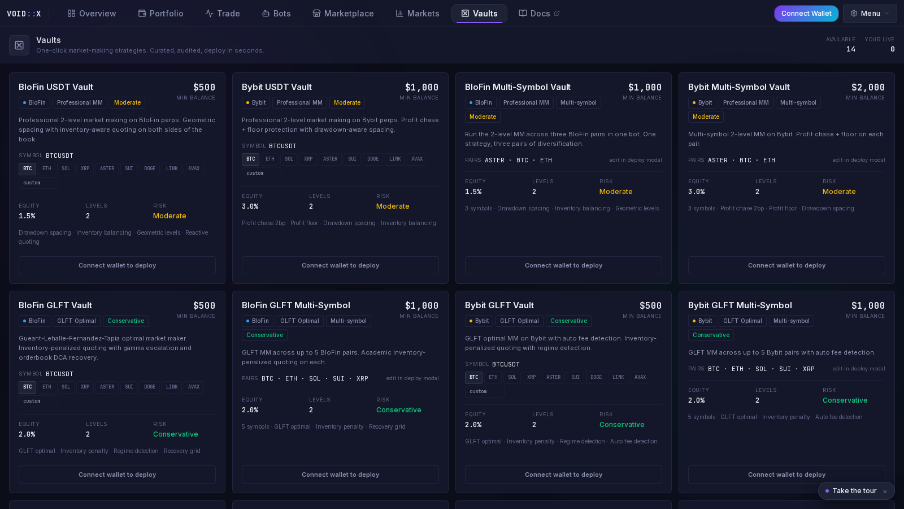Image resolution: width=904 pixels, height=509 pixels.
Task: Switch to the Portfolio tab
Action: (161, 14)
